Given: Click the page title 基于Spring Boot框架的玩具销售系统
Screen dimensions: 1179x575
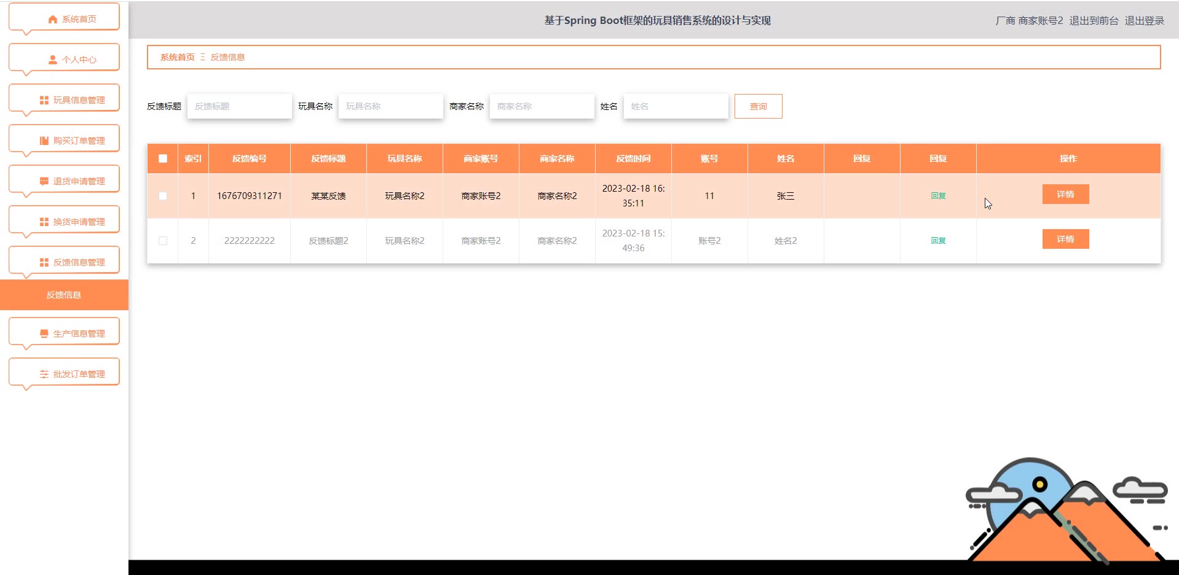Looking at the screenshot, I should 657,21.
